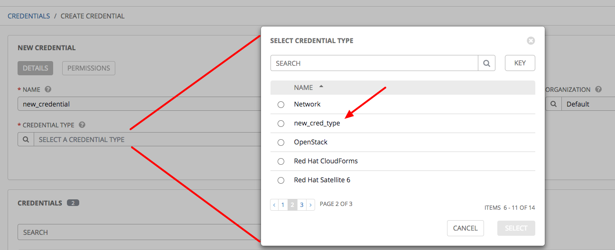Open Organization lookup magnifier icon
The width and height of the screenshot is (615, 250).
(x=553, y=104)
